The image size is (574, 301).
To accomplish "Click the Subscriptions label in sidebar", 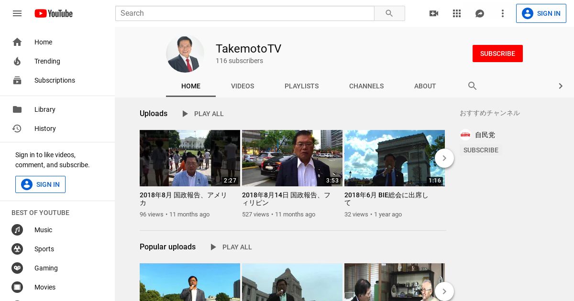I will (55, 80).
